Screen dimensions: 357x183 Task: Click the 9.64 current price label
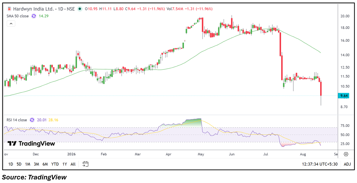344,96
